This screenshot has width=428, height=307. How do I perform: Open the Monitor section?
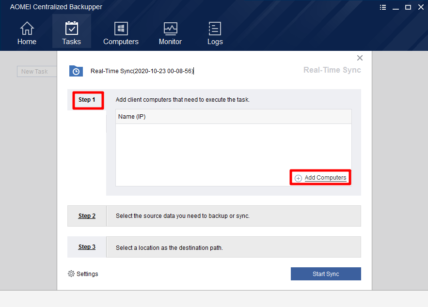[170, 33]
